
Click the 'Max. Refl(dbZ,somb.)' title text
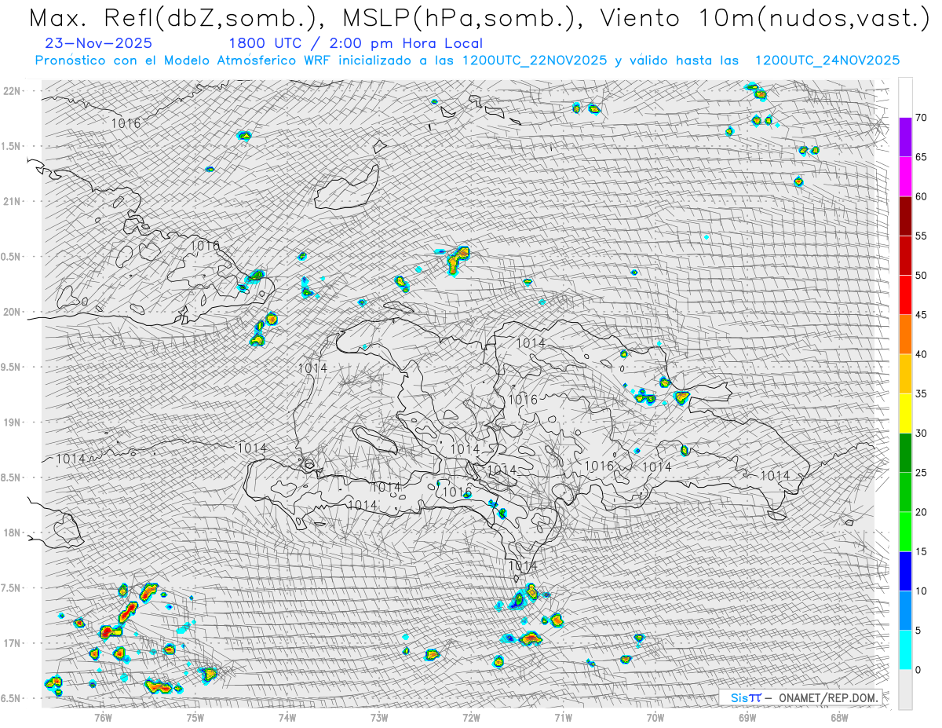click(x=175, y=19)
